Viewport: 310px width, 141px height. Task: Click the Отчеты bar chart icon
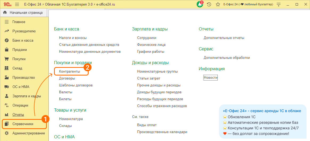[x=7, y=114]
